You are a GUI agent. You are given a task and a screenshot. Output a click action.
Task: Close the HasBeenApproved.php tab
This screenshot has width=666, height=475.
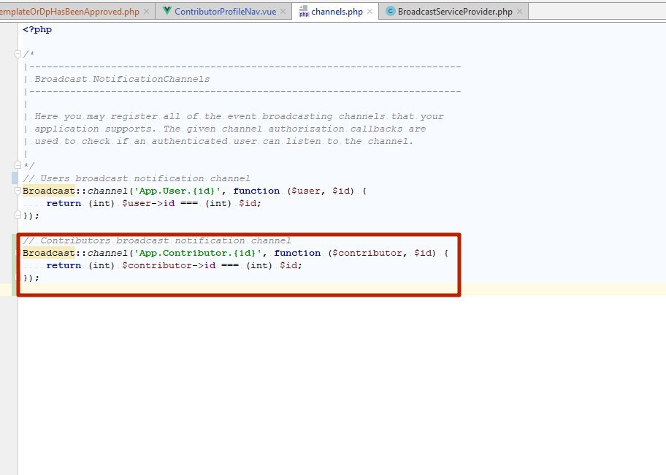point(147,12)
